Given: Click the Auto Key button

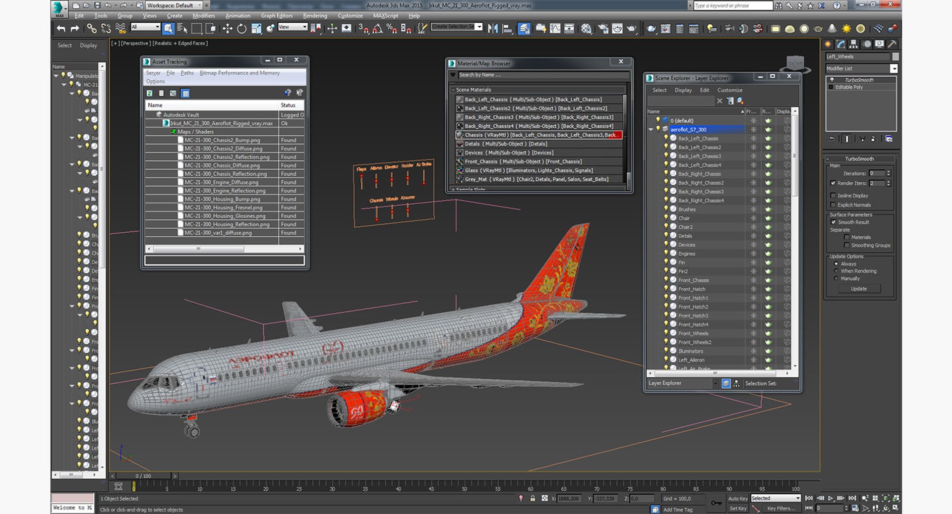Looking at the screenshot, I should tap(737, 499).
